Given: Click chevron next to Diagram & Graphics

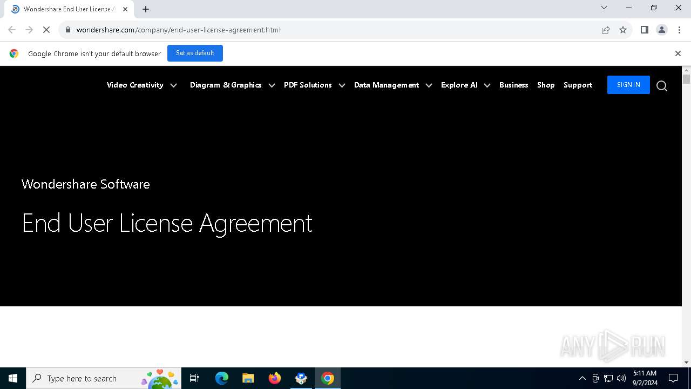Looking at the screenshot, I should pyautogui.click(x=272, y=85).
